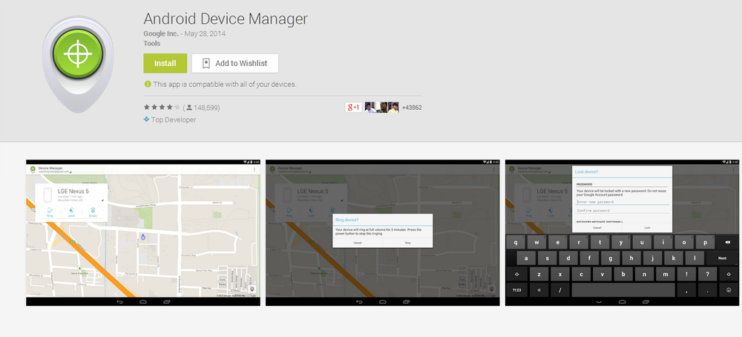The image size is (742, 337).
Task: Install the Android Device Manager app
Action: [165, 63]
